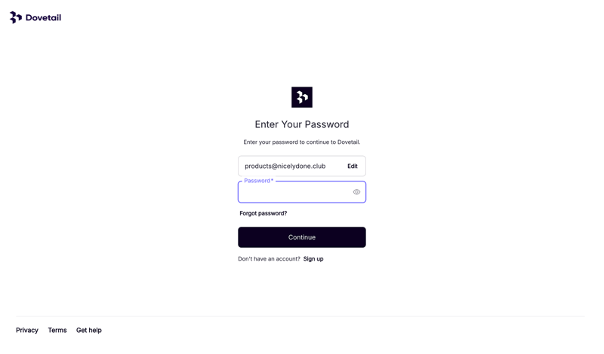Click the horizontal divider above footer links
Viewport: 604px width, 354px height.
click(x=302, y=316)
